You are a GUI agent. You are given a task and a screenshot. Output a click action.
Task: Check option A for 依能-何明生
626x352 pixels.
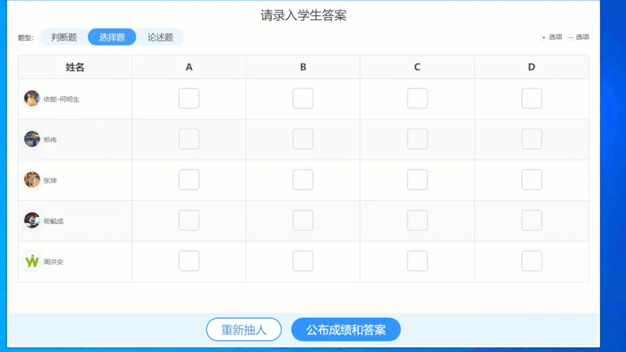coord(189,99)
